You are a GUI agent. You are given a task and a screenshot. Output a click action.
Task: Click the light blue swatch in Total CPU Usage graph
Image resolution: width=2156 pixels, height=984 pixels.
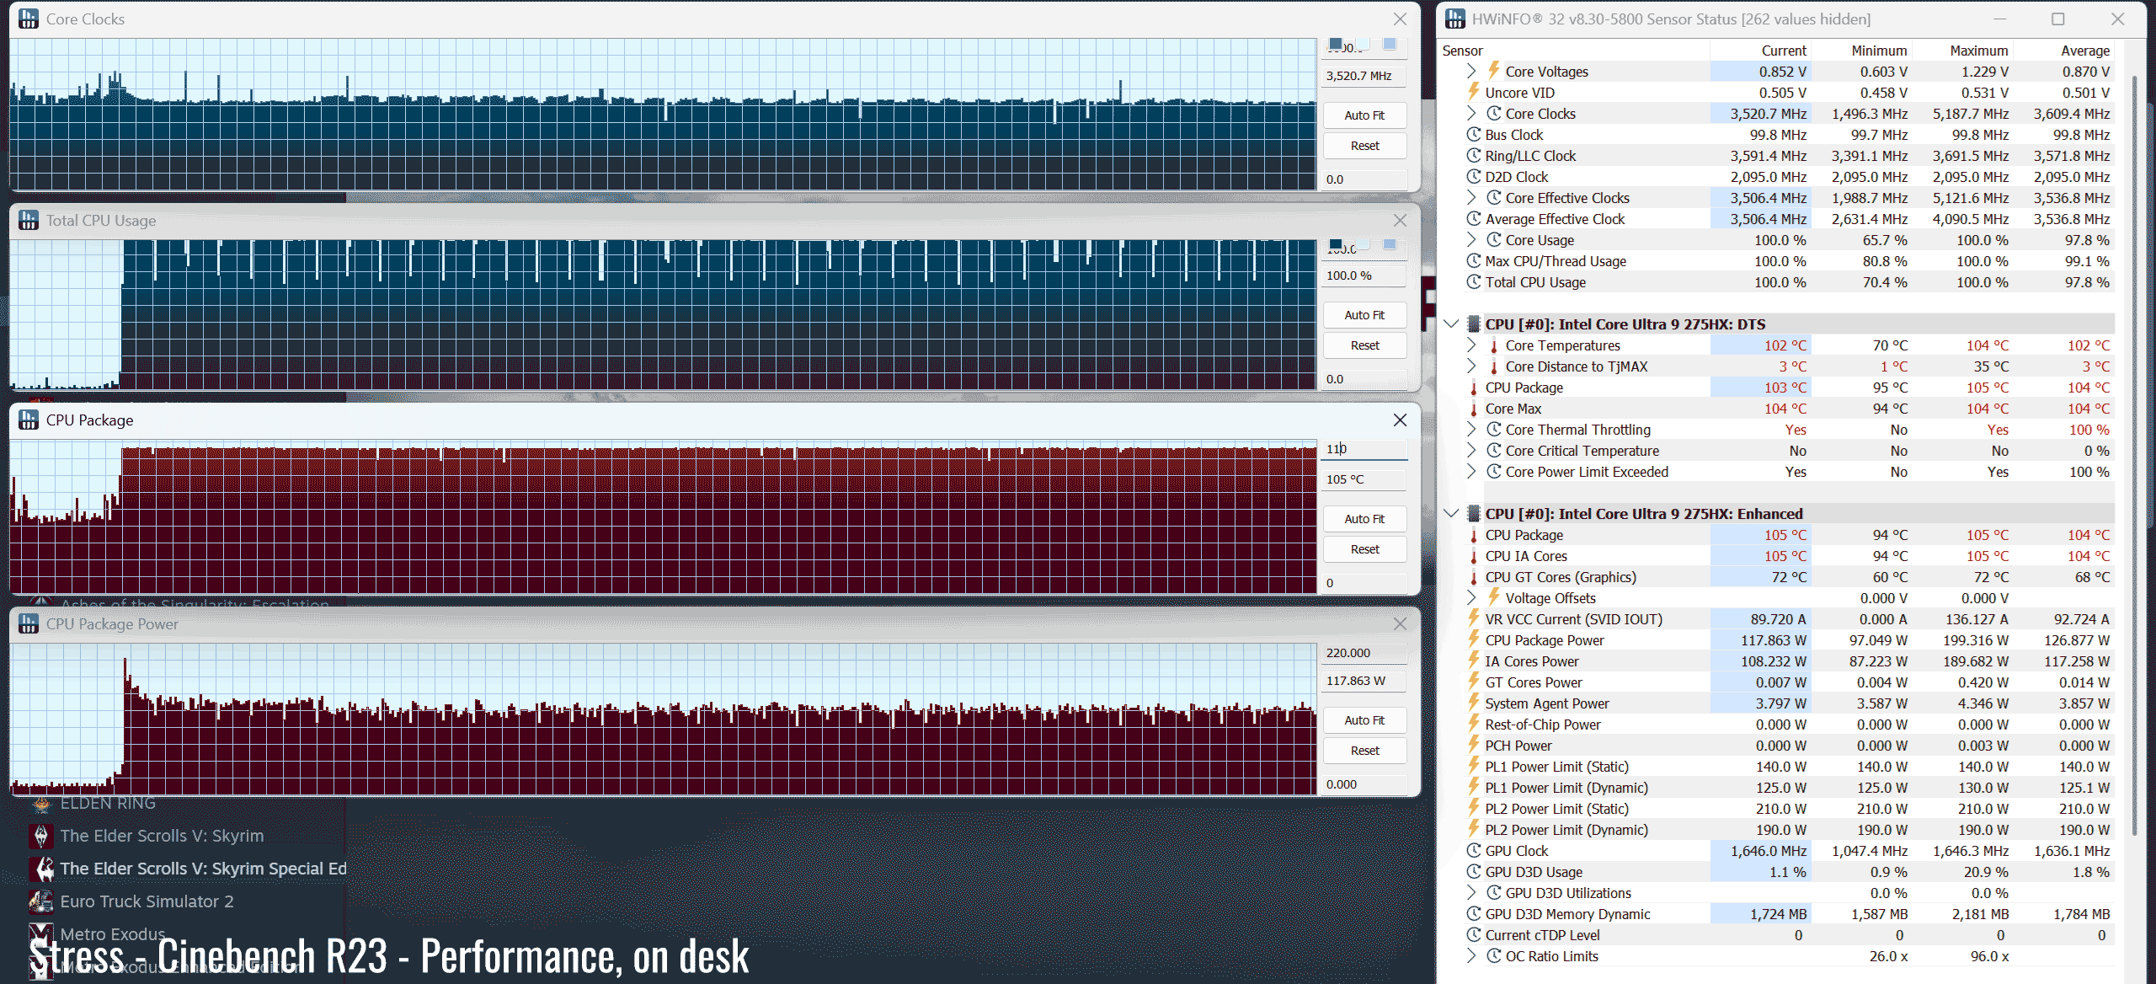1390,244
